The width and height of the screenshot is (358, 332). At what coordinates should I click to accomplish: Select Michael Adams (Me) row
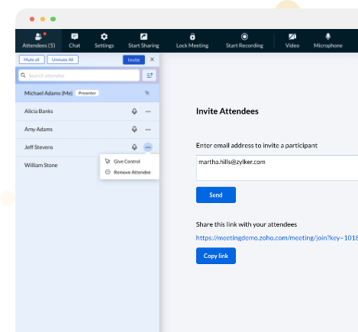coord(87,93)
